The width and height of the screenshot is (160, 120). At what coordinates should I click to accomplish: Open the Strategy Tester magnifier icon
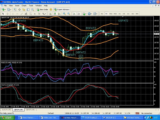pos(33,9)
